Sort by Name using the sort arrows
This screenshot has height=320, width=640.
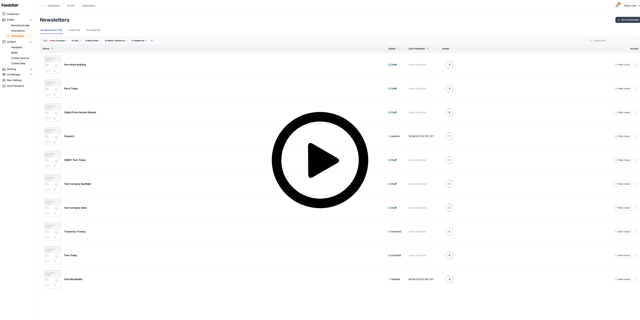point(52,49)
